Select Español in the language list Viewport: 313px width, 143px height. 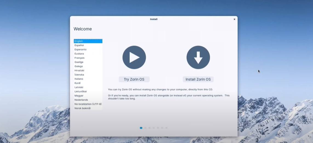tap(88, 45)
